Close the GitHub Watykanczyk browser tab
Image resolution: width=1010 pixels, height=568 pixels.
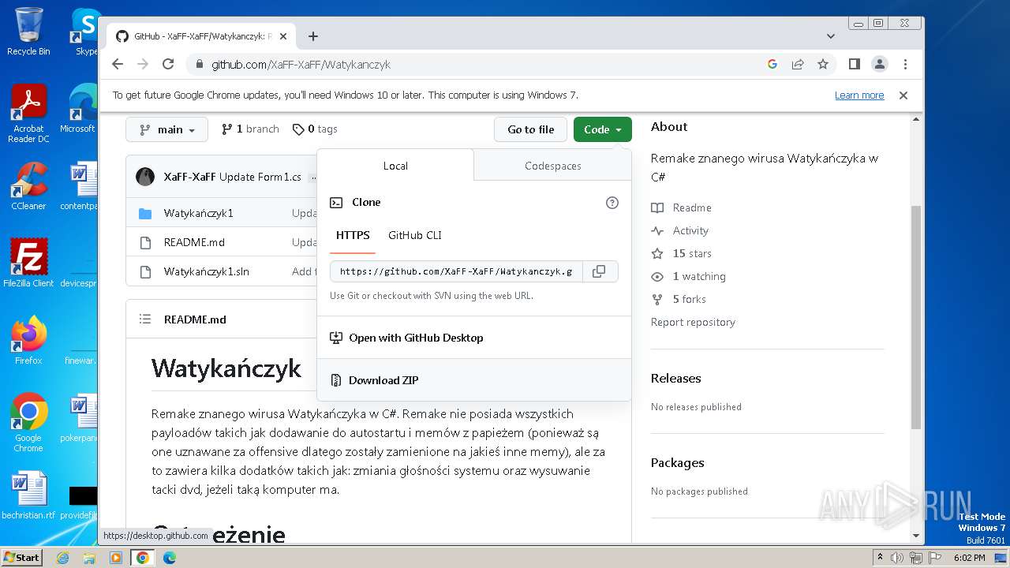(x=283, y=36)
